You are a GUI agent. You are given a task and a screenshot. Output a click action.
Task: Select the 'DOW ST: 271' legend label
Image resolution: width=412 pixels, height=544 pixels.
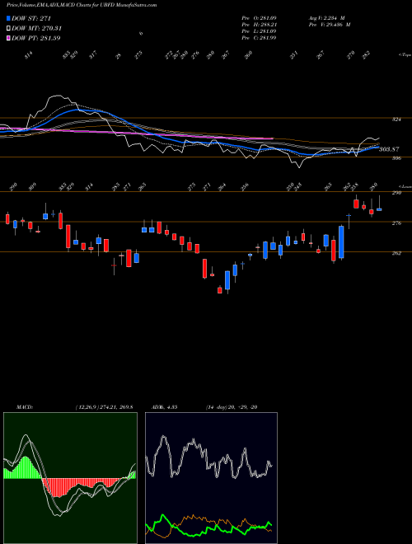(x=31, y=18)
